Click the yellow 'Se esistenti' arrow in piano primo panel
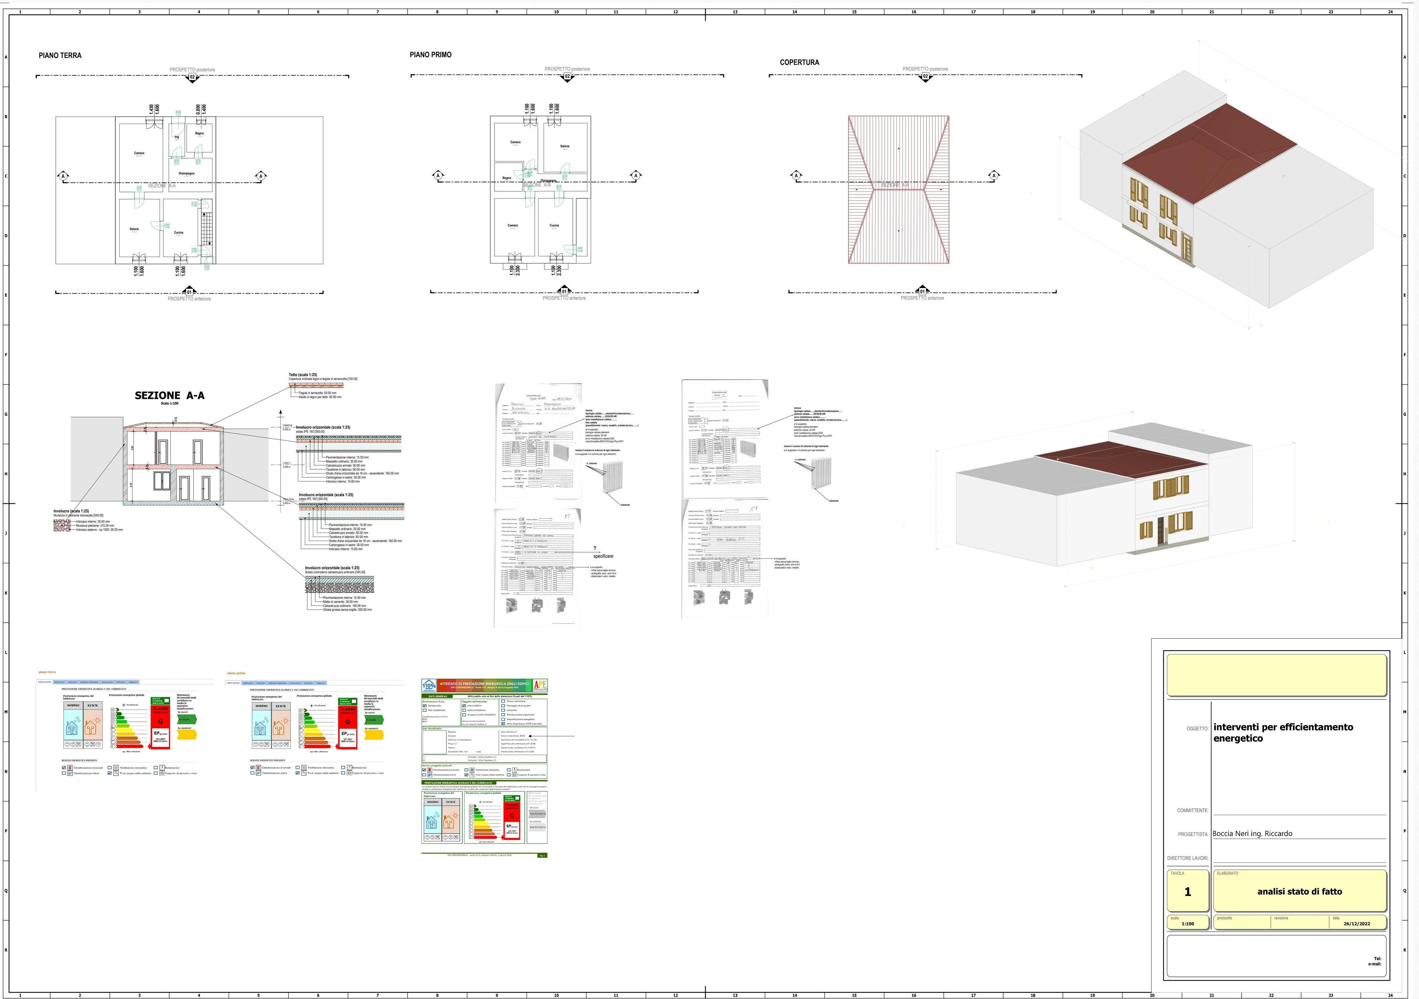1419x999 pixels. [375, 735]
